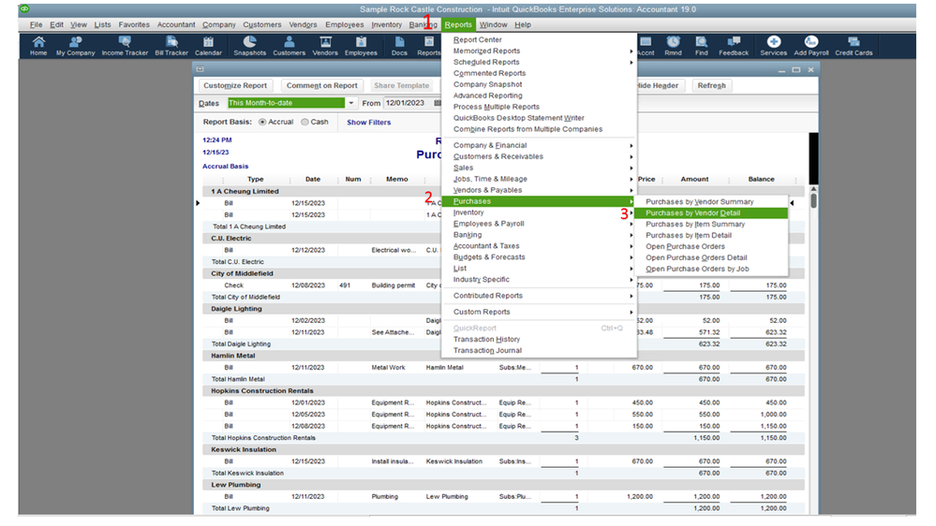The width and height of the screenshot is (936, 526).
Task: Click the From date field
Action: click(408, 103)
